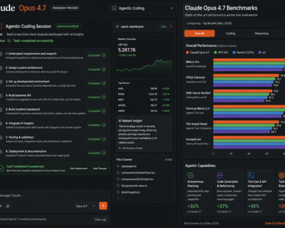Image resolution: width=285 pixels, height=228 pixels.
Task: Open lib/ai/insights.ts file
Action: 131,192
